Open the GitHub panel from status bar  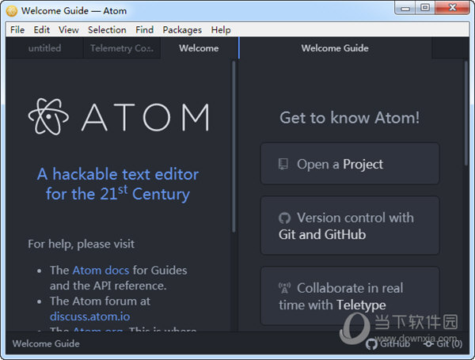[x=388, y=344]
